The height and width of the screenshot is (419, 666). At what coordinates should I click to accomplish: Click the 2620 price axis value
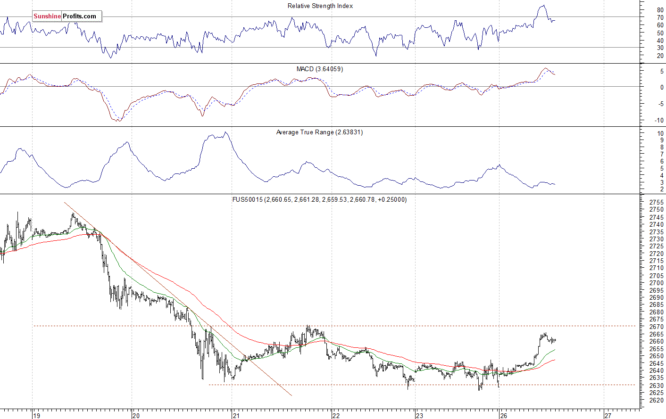(x=656, y=400)
